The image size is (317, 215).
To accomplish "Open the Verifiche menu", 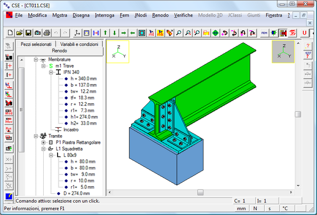I will (183, 15).
